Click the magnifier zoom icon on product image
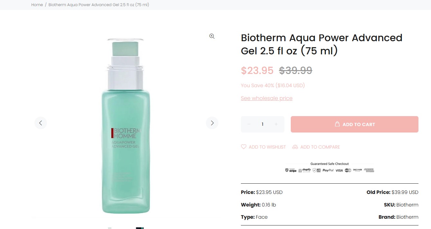 [x=212, y=36]
